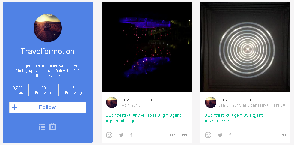The image size is (294, 145).
Task: View the 33 Followers list
Action: click(x=43, y=90)
